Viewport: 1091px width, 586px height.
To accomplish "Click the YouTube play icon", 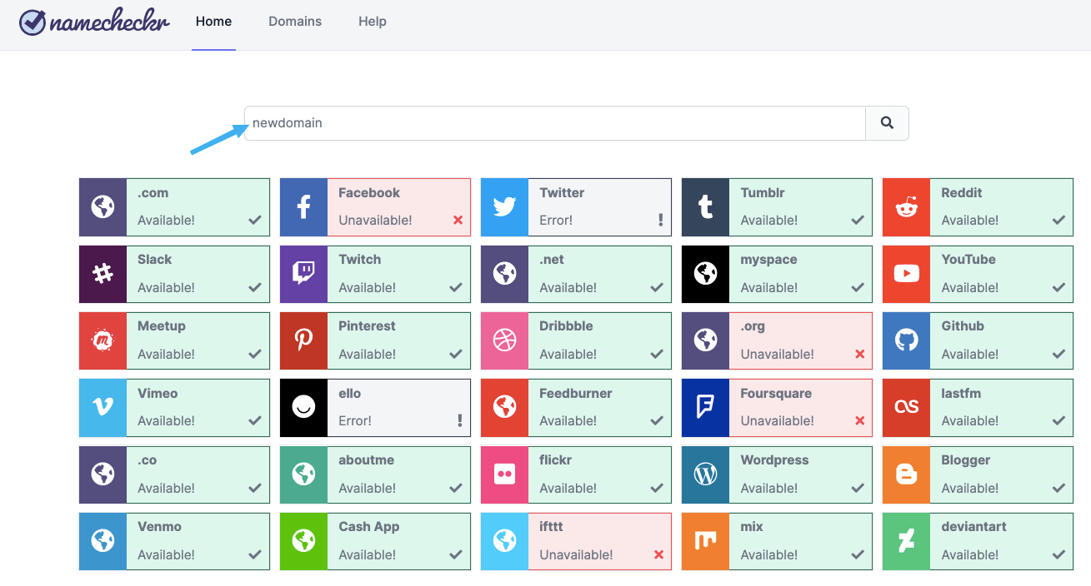I will pyautogui.click(x=906, y=274).
